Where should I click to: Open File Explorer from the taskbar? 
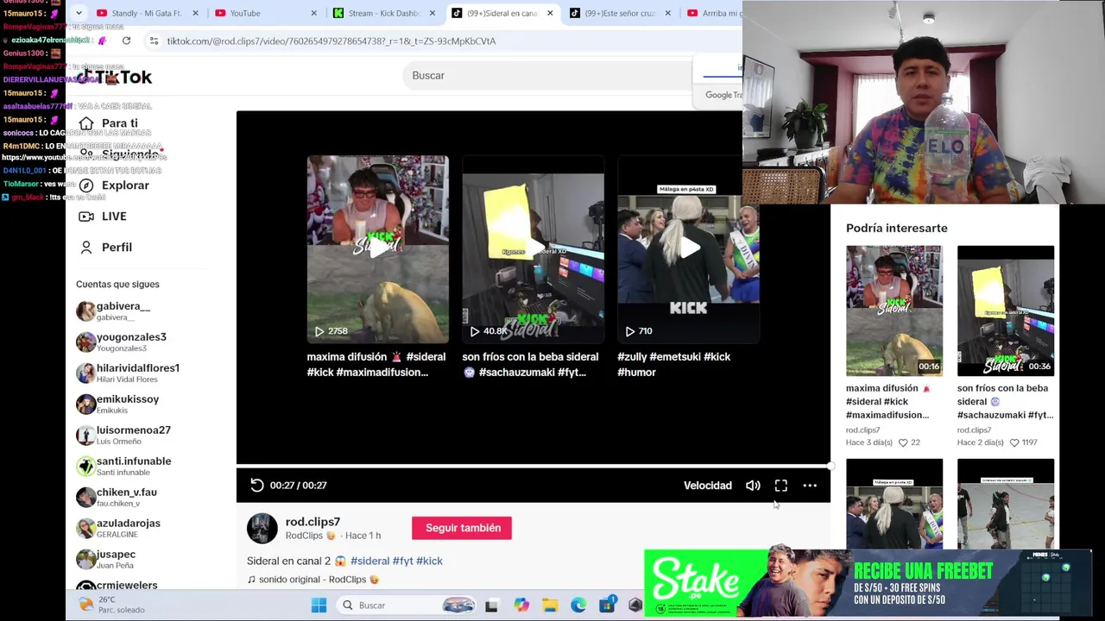pyautogui.click(x=550, y=605)
